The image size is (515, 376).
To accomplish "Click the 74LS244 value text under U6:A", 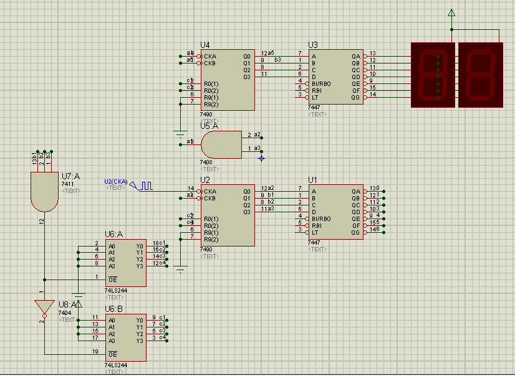I will (115, 291).
